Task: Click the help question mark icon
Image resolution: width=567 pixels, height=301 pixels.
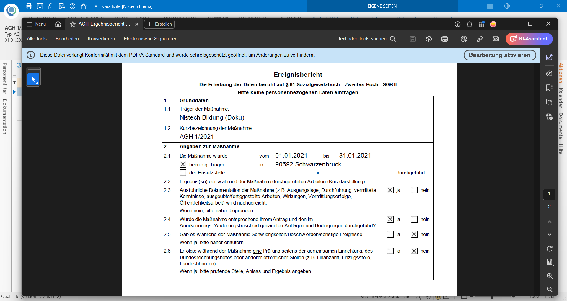Action: tap(458, 24)
